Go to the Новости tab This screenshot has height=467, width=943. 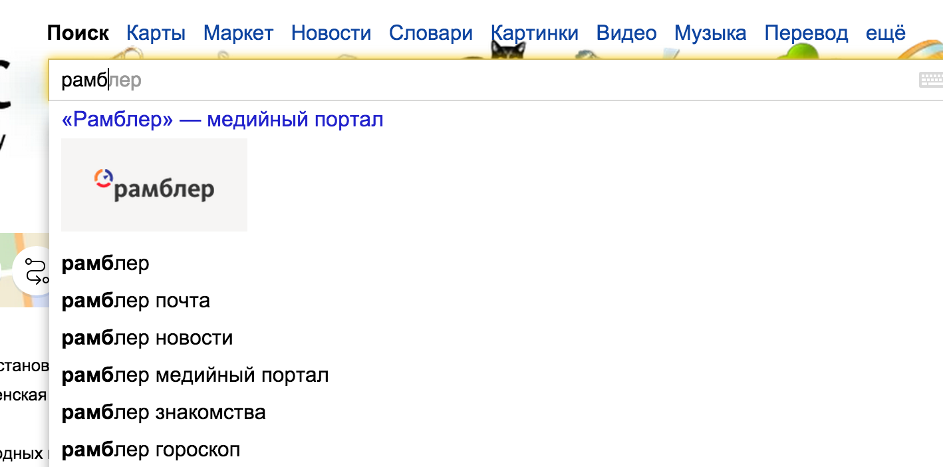click(x=331, y=33)
